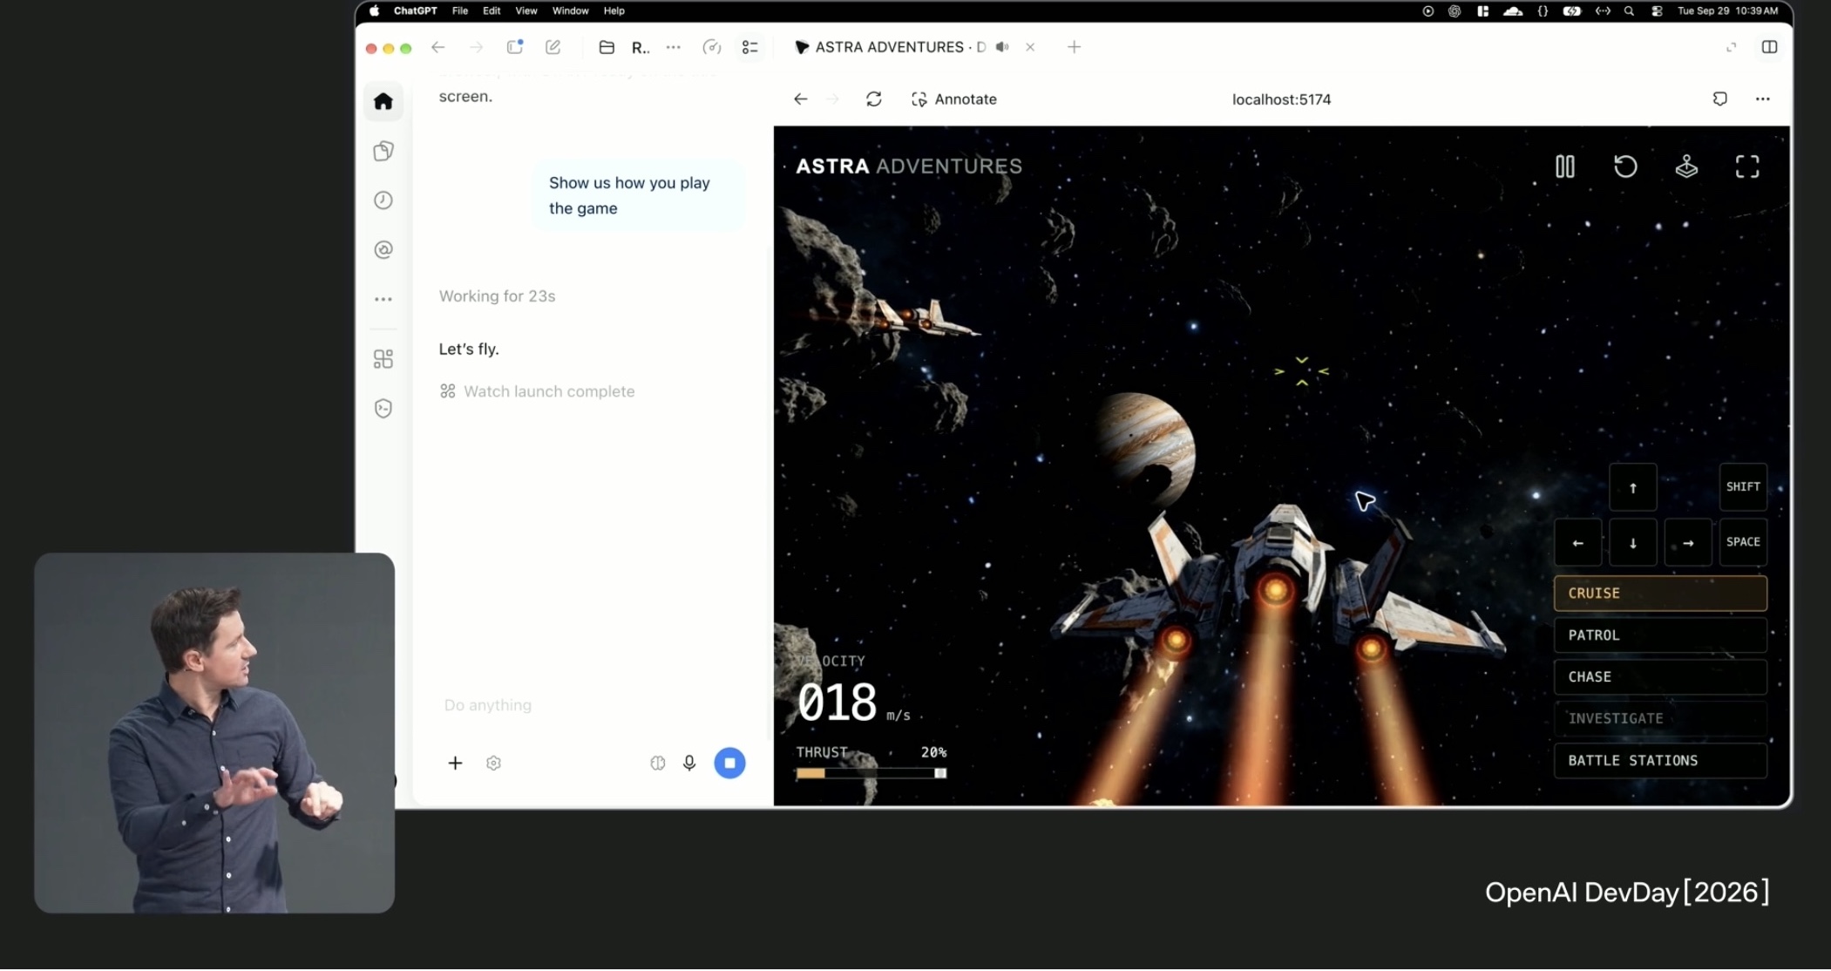
Task: Click the joystick controls icon in the game
Action: point(1686,166)
